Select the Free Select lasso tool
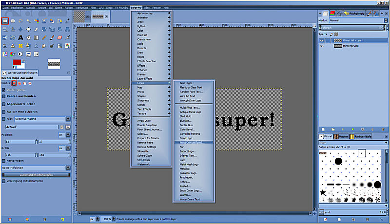This screenshot has height=224, width=390. pos(20,21)
